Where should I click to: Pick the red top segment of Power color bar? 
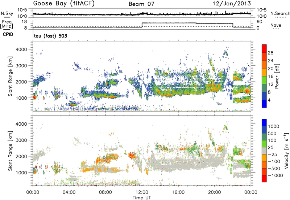click(x=264, y=49)
